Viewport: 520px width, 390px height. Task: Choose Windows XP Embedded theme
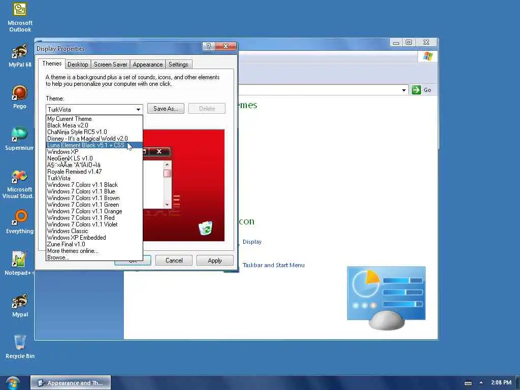point(94,238)
